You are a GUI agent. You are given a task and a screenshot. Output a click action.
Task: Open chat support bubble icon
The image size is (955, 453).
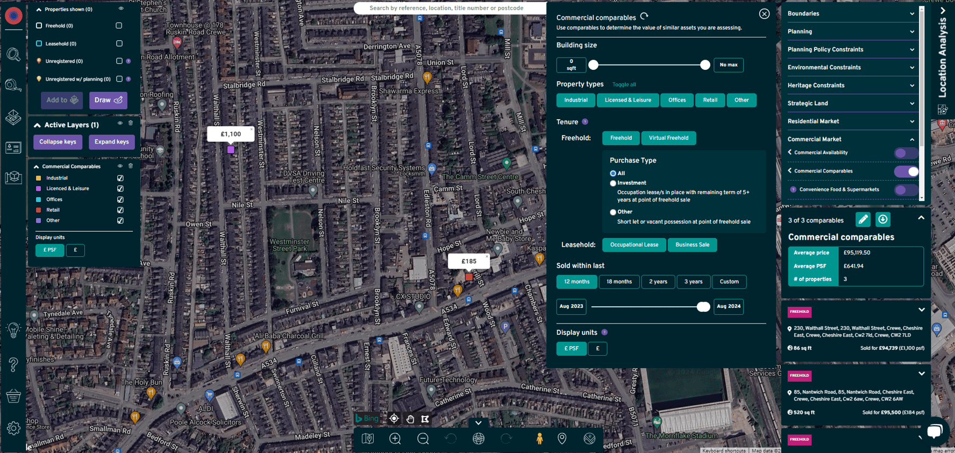[x=935, y=430]
